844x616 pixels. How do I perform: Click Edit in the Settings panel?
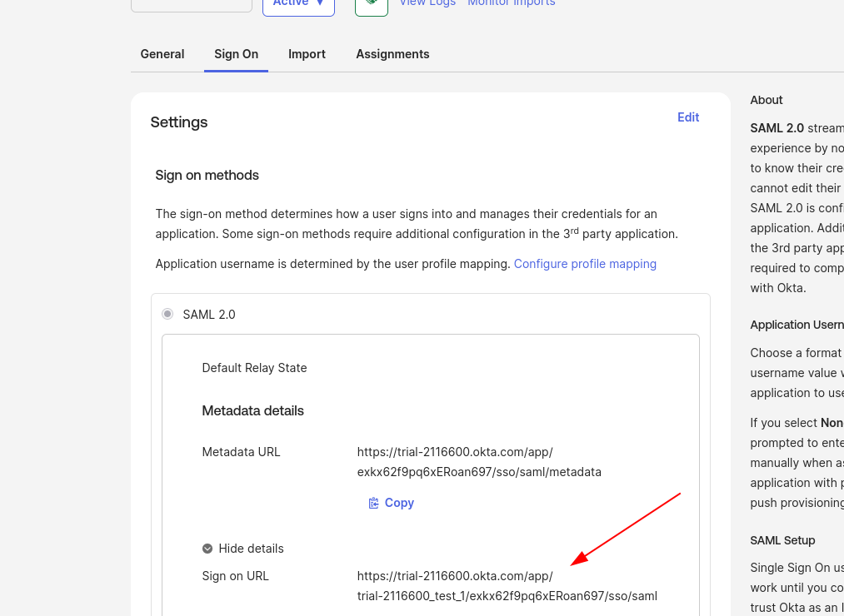coord(688,117)
